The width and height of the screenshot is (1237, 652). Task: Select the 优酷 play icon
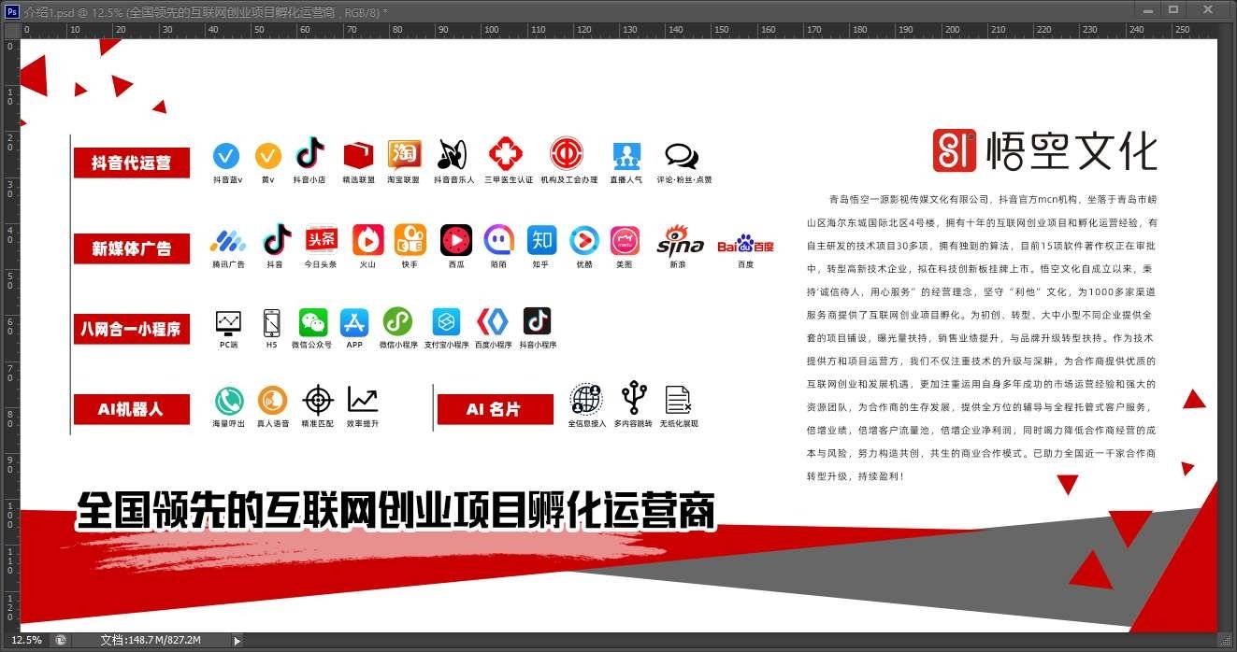pyautogui.click(x=584, y=240)
